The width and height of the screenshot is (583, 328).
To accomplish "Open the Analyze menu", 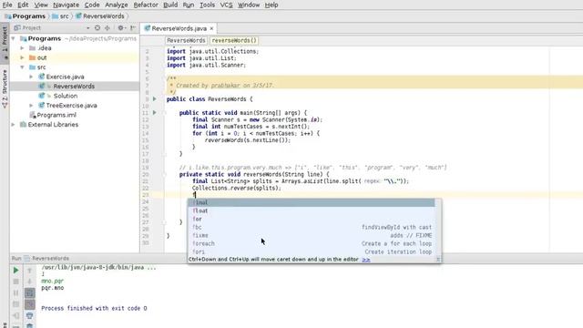I will click(x=117, y=5).
